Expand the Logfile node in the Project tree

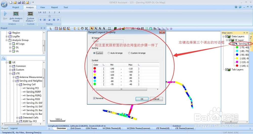point(7,37)
